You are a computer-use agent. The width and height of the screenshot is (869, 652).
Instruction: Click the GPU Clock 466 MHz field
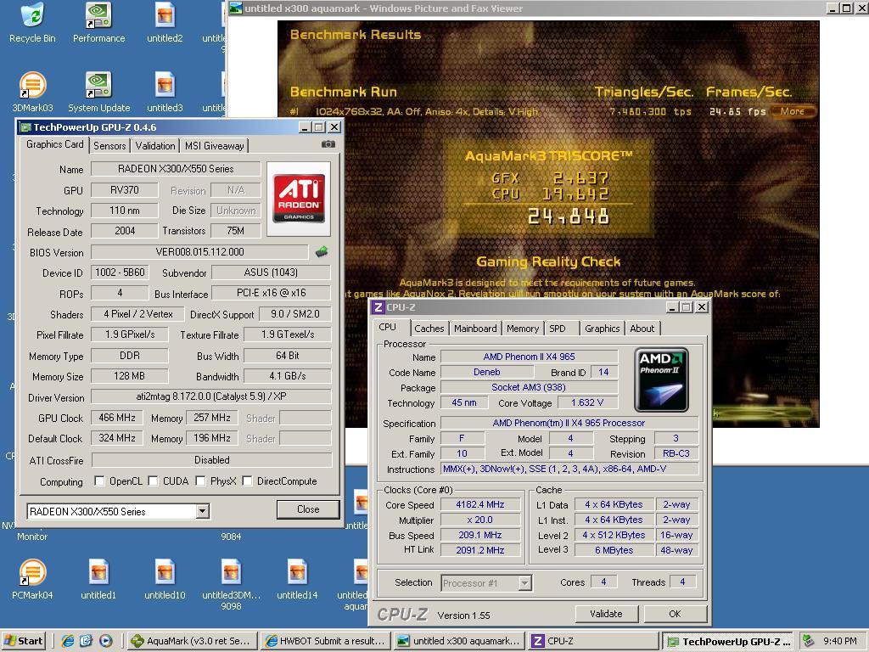click(117, 418)
